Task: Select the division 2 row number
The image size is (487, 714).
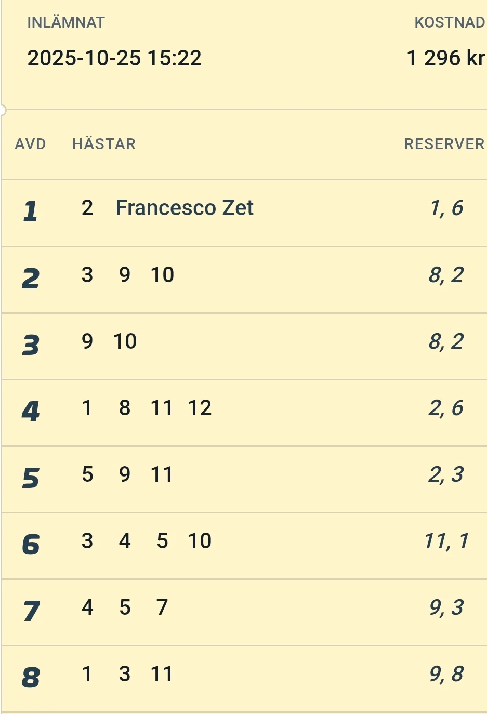Action: 31,279
